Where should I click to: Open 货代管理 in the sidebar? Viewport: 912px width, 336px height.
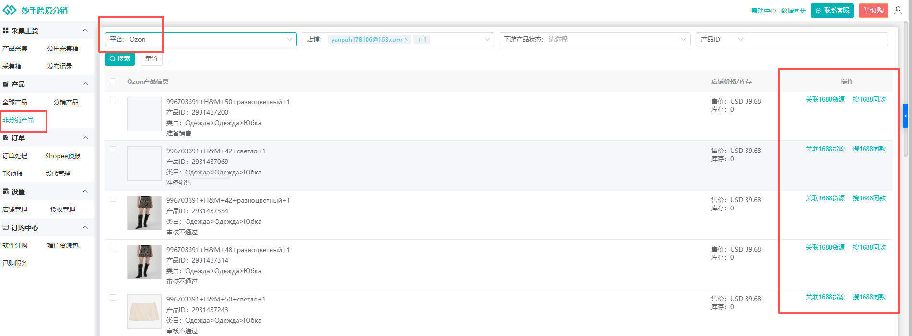click(x=58, y=174)
